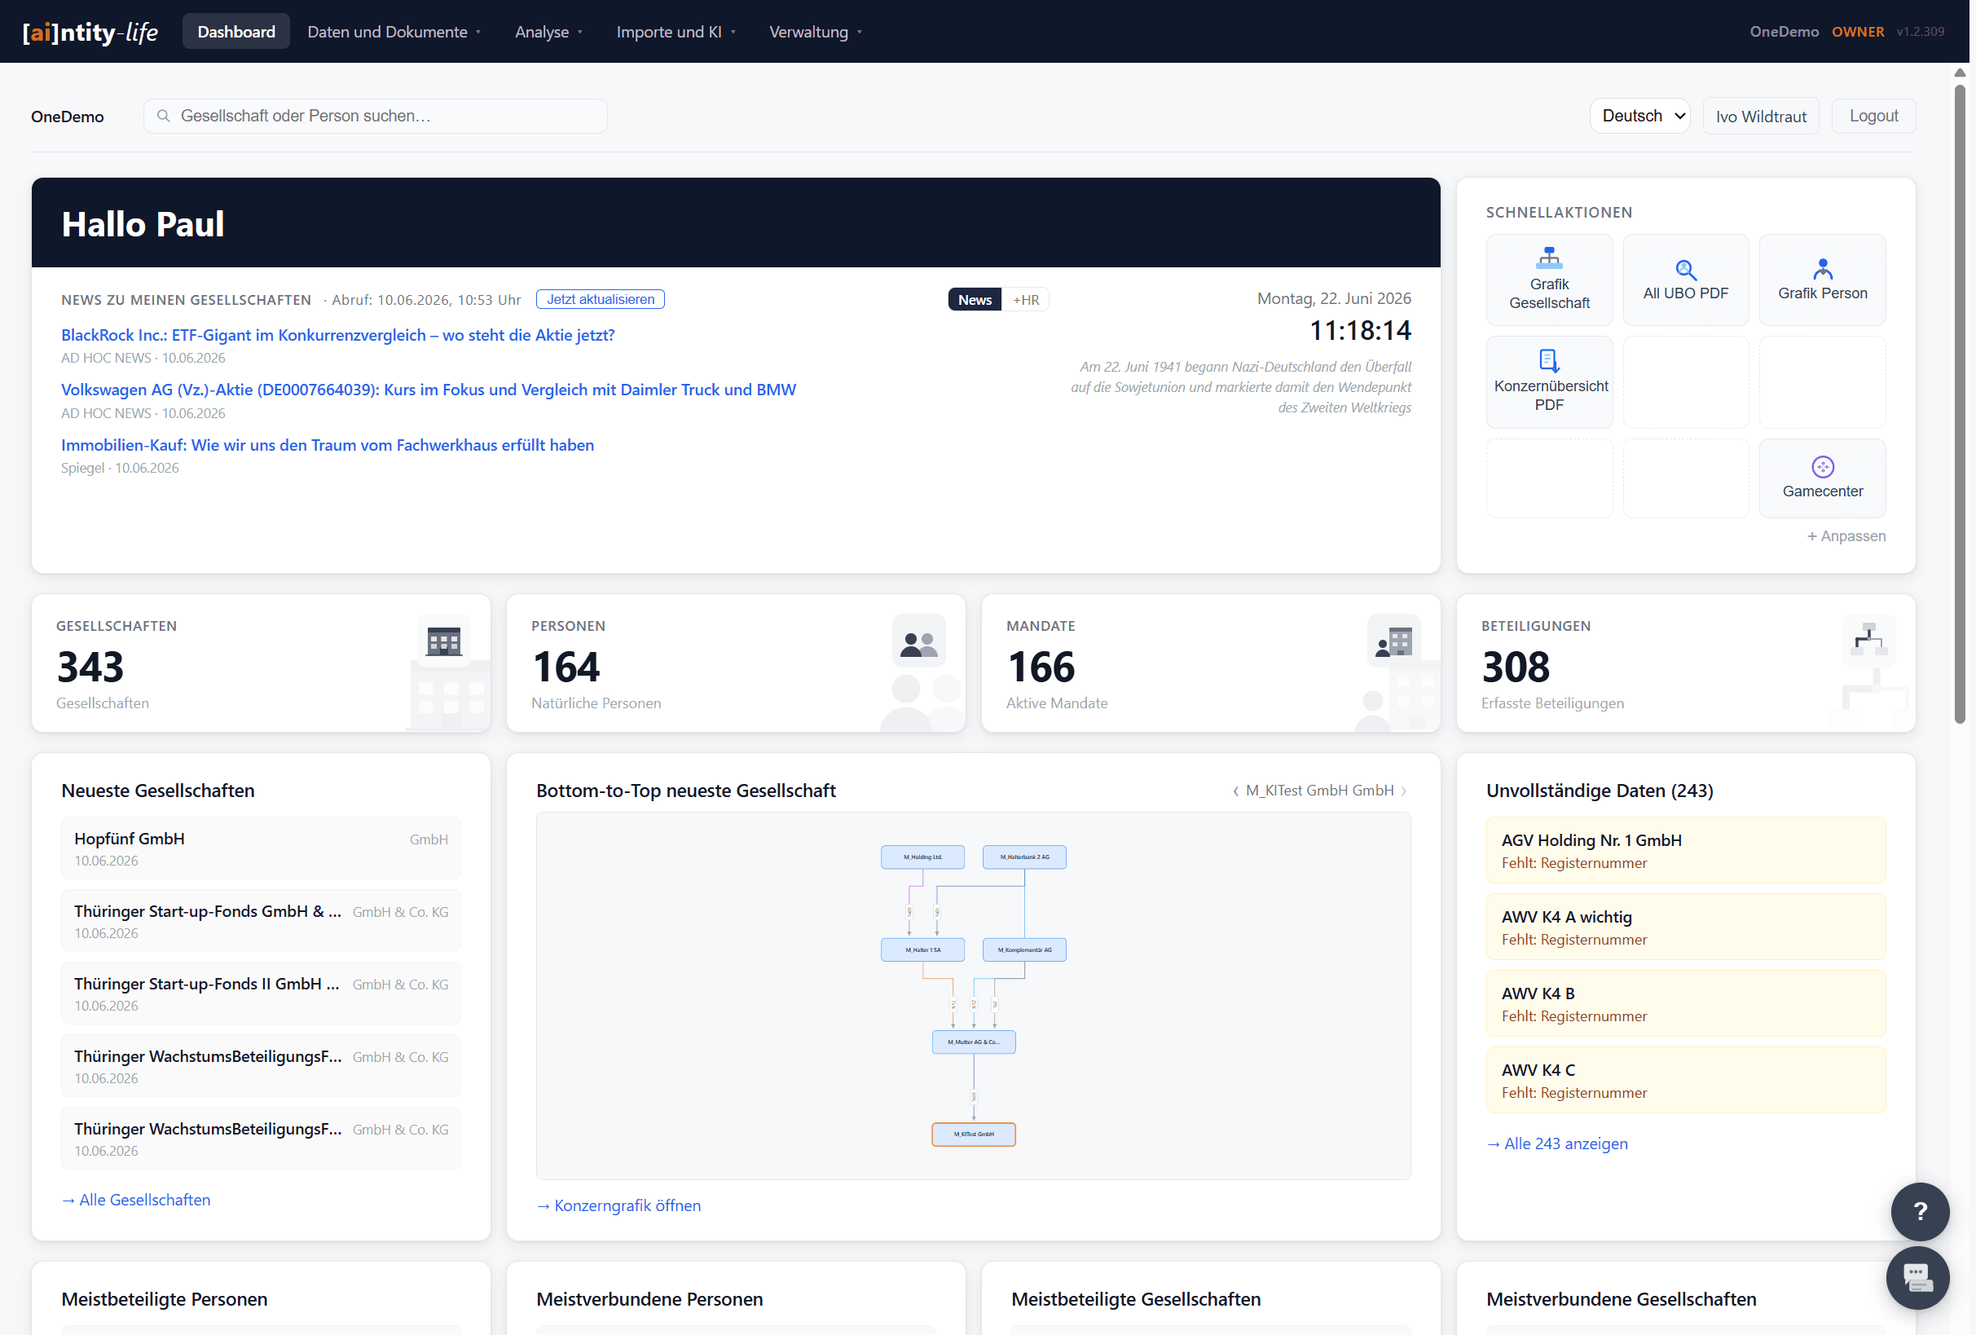Switch news feed to +HR tab
Screen dimensions: 1976x1335
[1025, 299]
